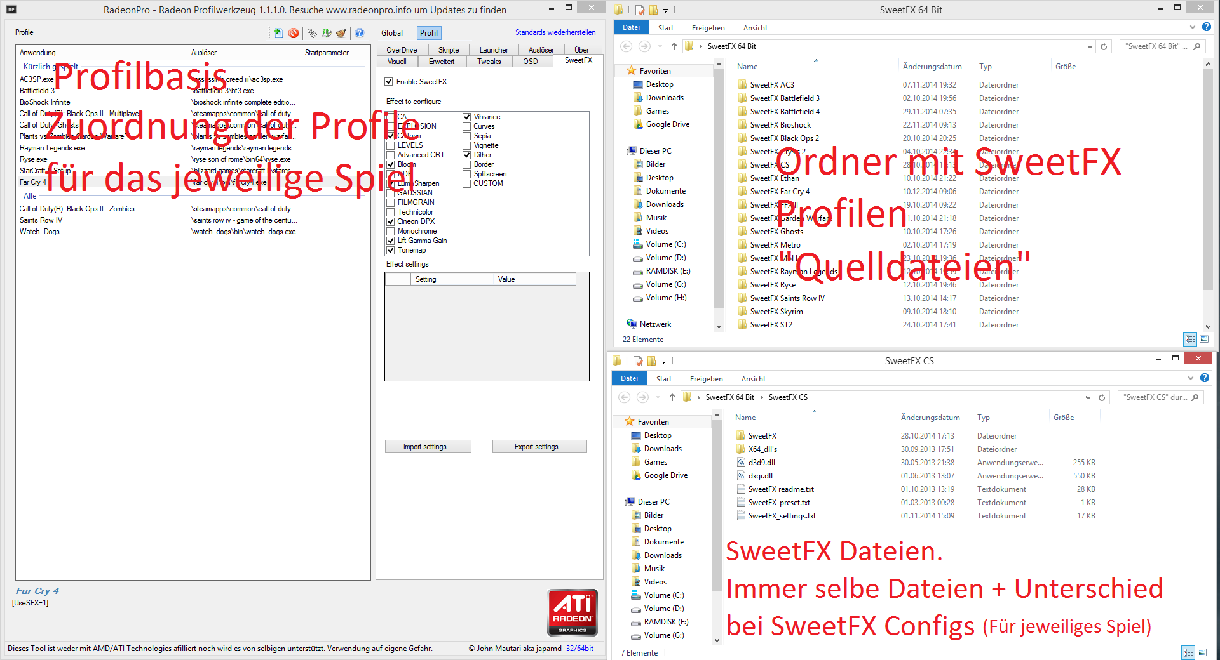Switch SweetFX 64 Bit window to large icons view
The image size is (1220, 660).
pyautogui.click(x=1204, y=340)
